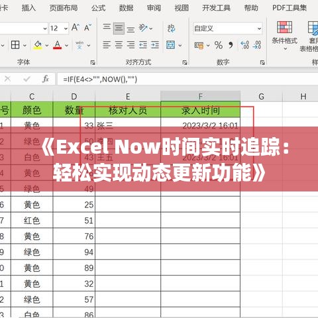Click the increase decimal icon
Screen dimensions: 318x318
coord(244,45)
